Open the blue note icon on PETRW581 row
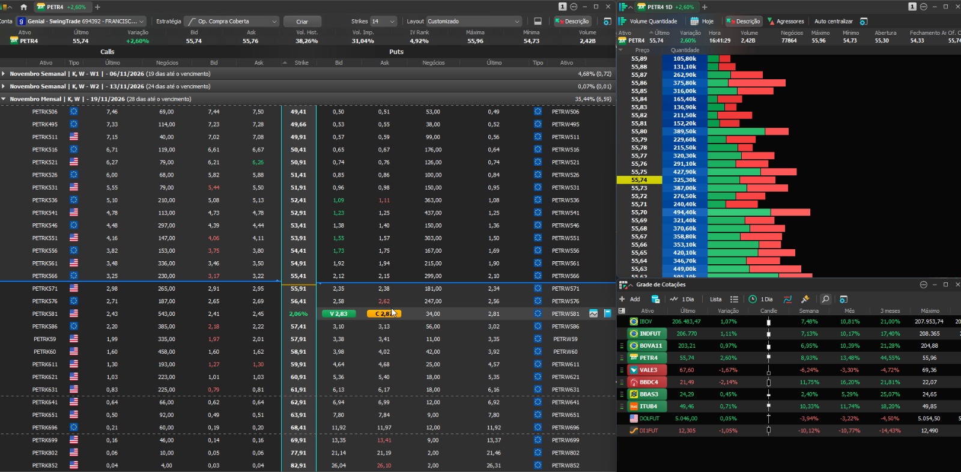961x472 pixels. click(x=607, y=313)
